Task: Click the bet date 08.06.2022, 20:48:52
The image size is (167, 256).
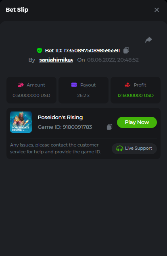Action: (x=113, y=60)
